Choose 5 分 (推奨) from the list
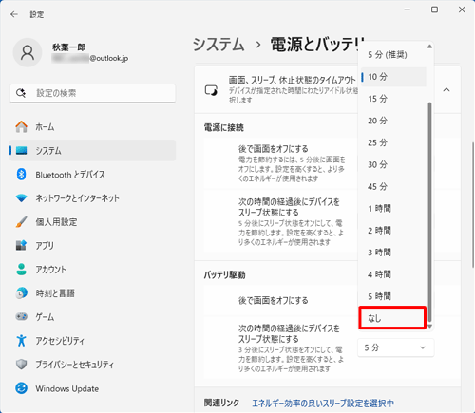The image size is (475, 413). pyautogui.click(x=393, y=55)
